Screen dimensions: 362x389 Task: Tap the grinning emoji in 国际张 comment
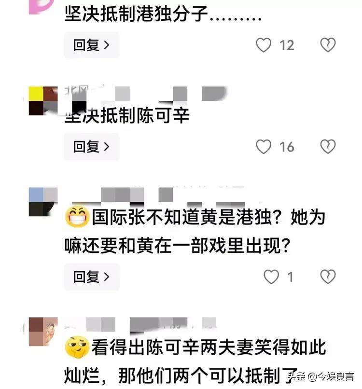tap(77, 216)
